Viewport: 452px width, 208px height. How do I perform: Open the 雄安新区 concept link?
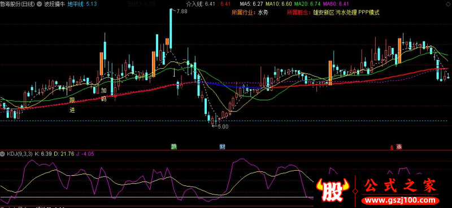pos(323,12)
